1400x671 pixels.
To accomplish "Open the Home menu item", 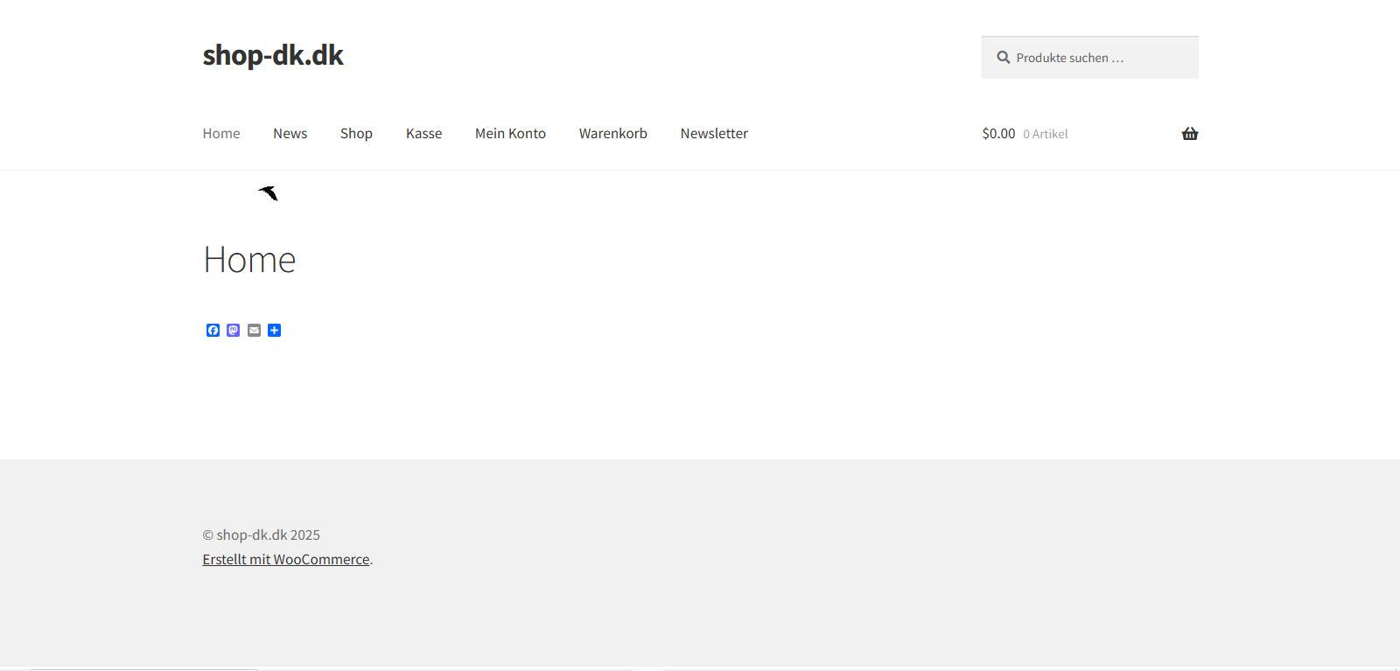I will pos(220,134).
